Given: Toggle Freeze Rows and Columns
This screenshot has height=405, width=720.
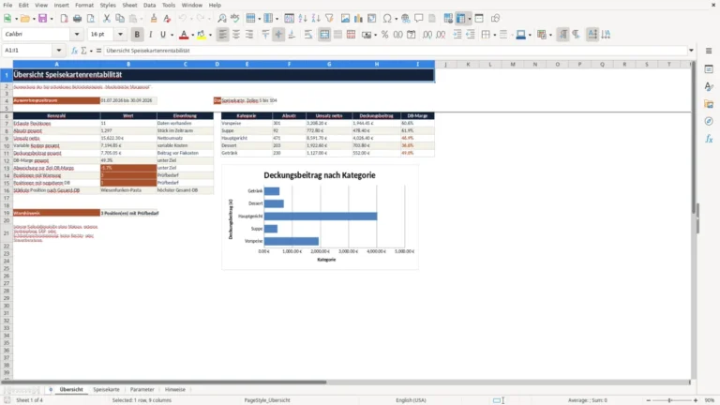Looking at the screenshot, I should (460, 19).
